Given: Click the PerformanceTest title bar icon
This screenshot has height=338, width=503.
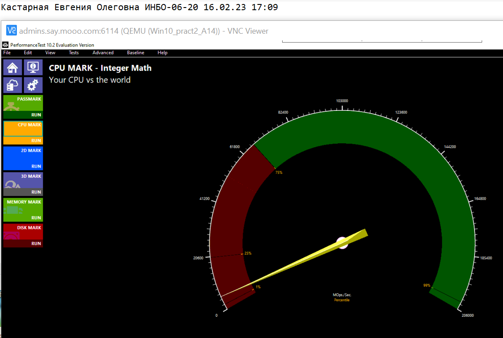Looking at the screenshot, I should click(x=5, y=45).
